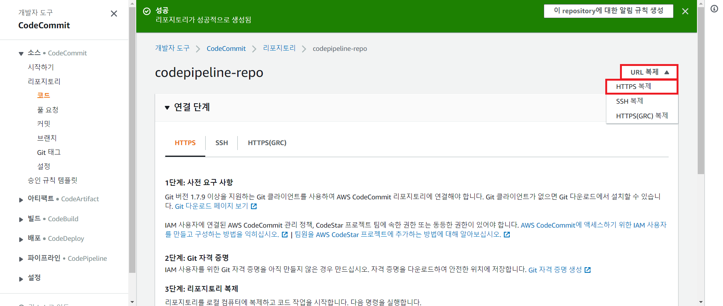Click sidebar scrollbar down arrow
This screenshot has width=723, height=306.
pos(132,302)
